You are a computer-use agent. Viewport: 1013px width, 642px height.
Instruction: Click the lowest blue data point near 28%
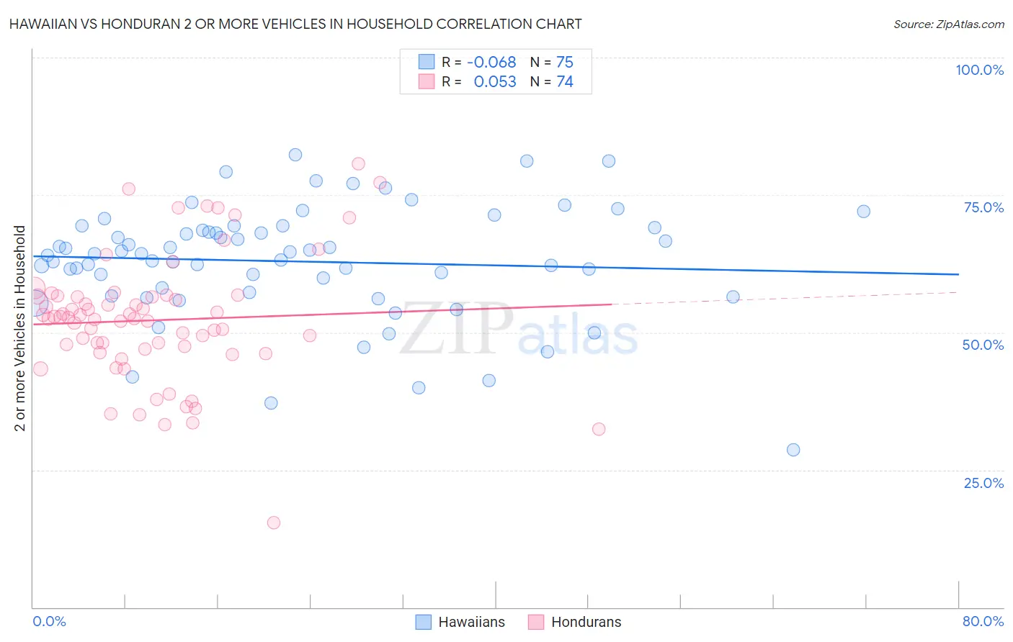click(x=793, y=450)
